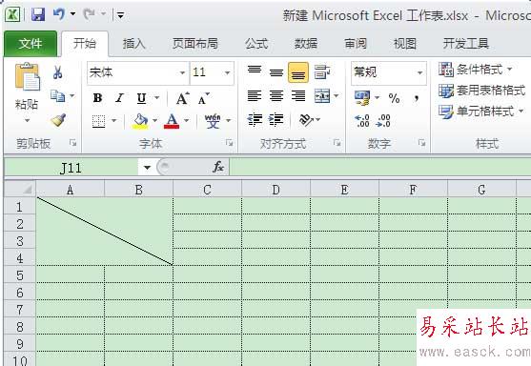Click accounting number format icon

362,98
